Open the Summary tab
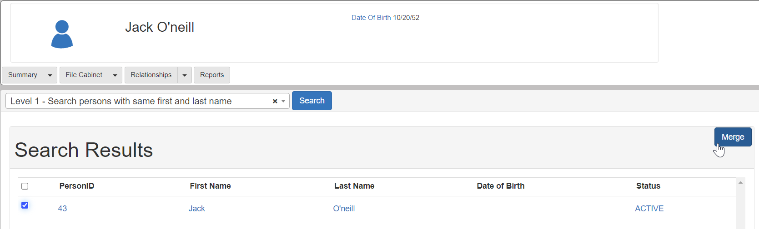 (x=23, y=75)
